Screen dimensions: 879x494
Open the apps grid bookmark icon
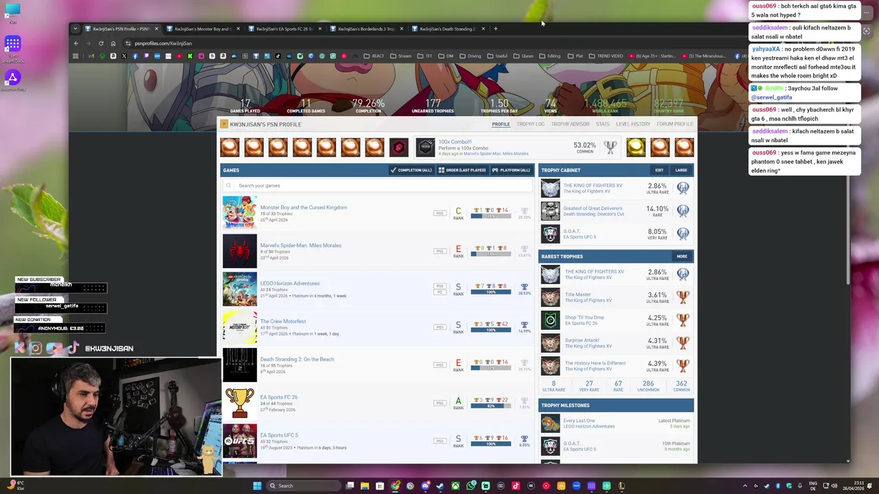coord(76,56)
